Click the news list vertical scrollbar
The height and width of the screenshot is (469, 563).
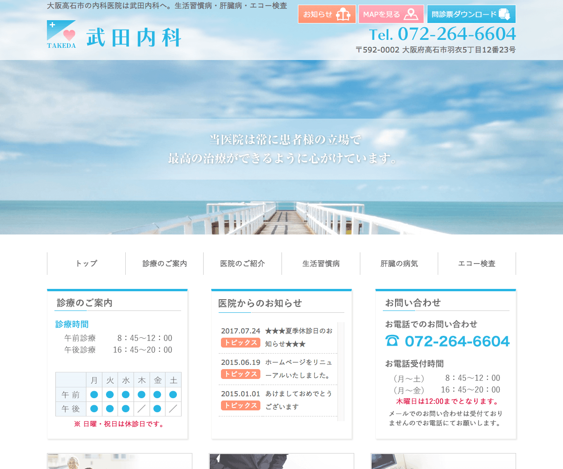pos(341,371)
